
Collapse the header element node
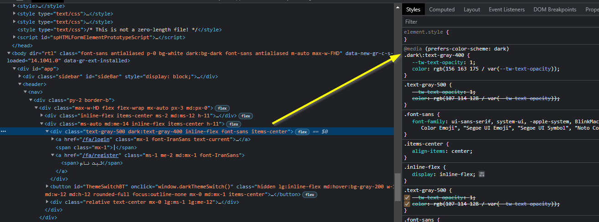[20, 84]
